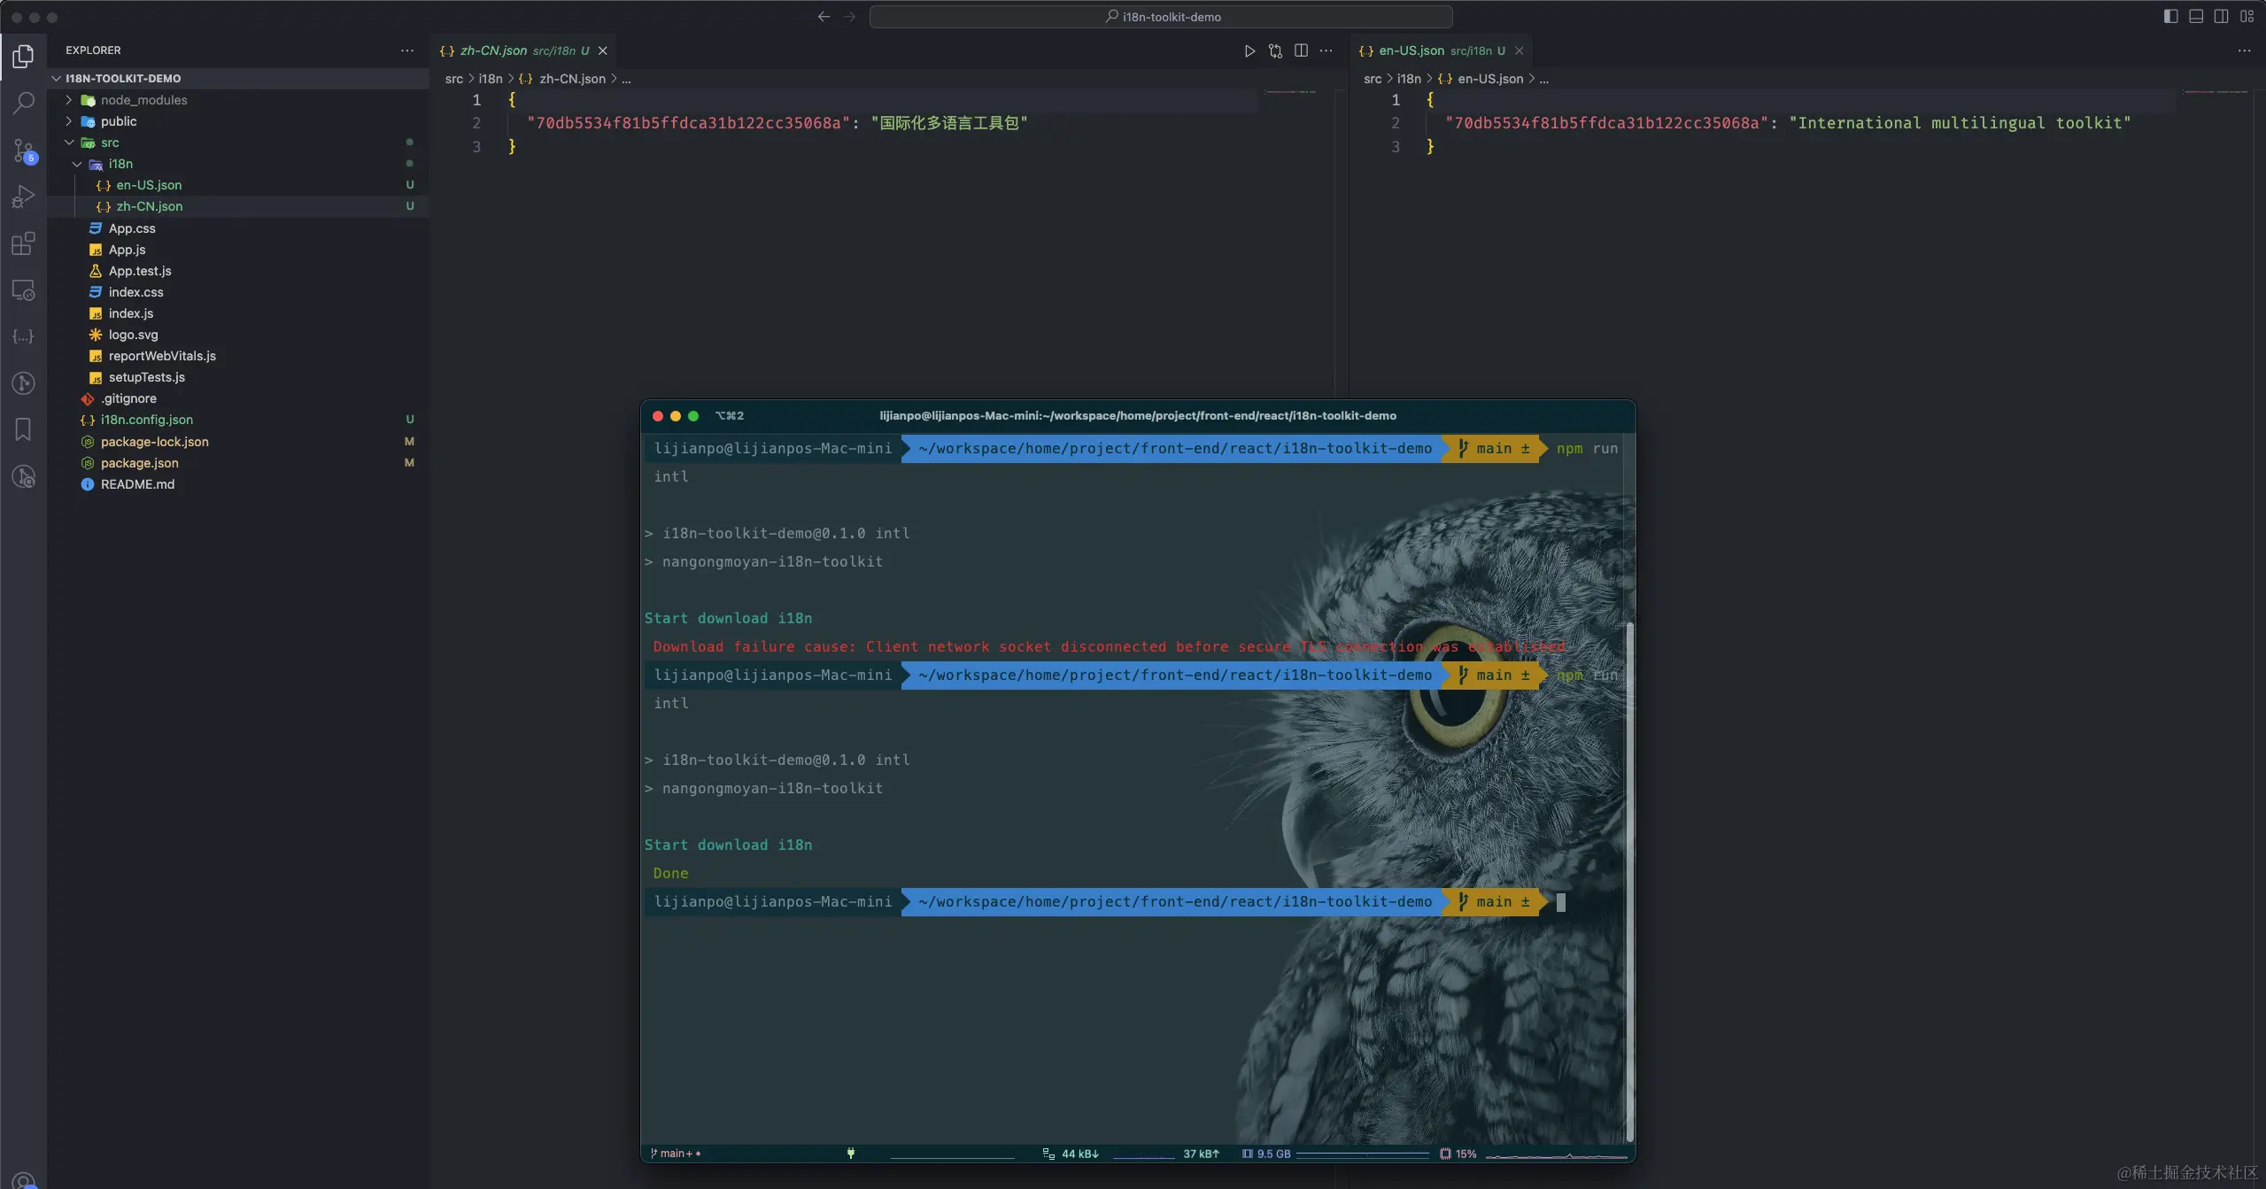Click the Run play icon in editor toolbar

tap(1249, 51)
